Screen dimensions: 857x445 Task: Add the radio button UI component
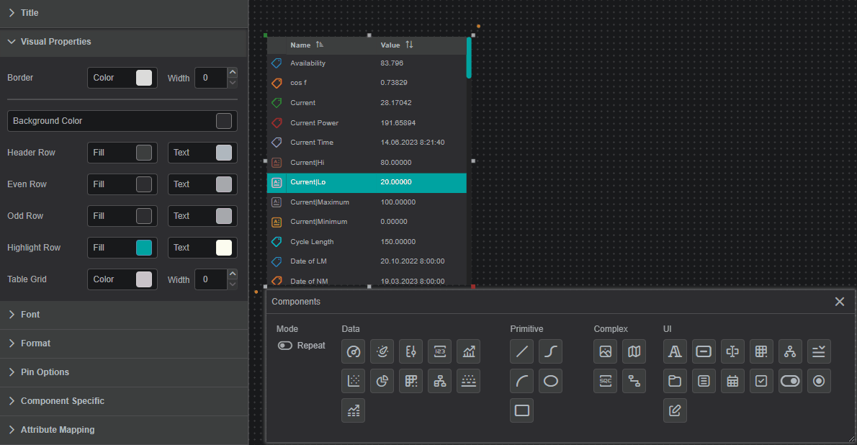[x=819, y=381]
